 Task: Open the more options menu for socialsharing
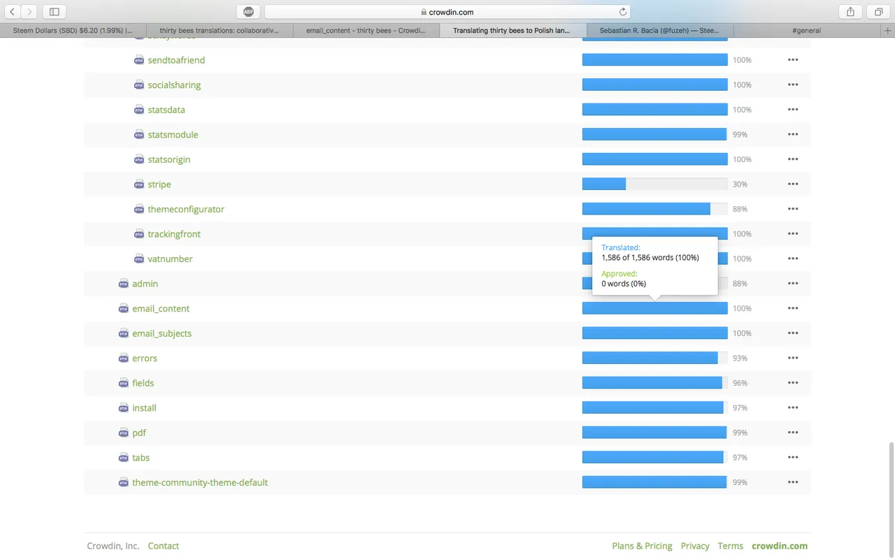[793, 85]
